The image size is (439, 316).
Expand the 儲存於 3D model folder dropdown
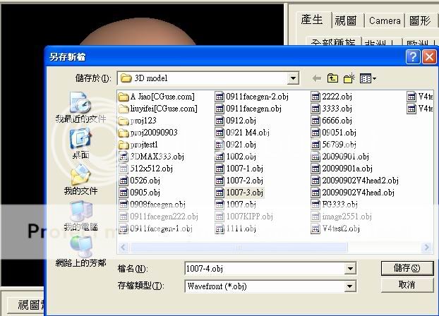pos(293,78)
